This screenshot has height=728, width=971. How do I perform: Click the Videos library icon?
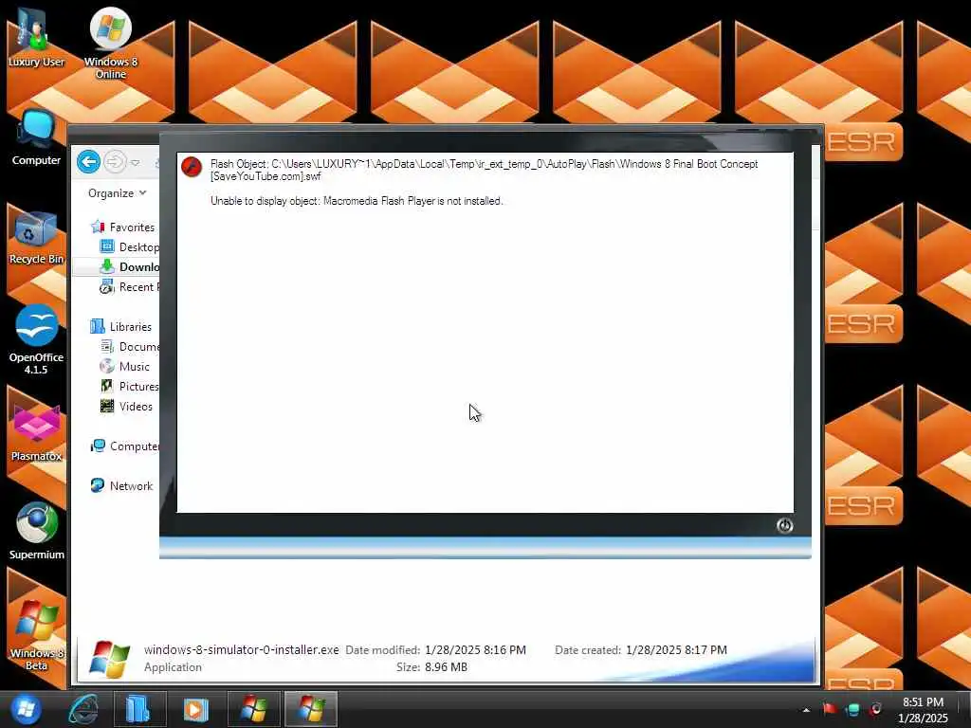pyautogui.click(x=107, y=406)
